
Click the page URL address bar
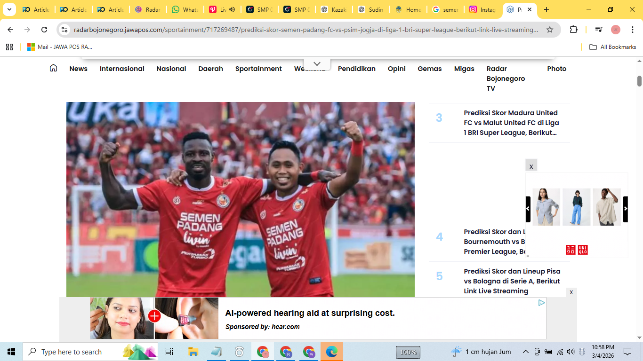coord(306,30)
